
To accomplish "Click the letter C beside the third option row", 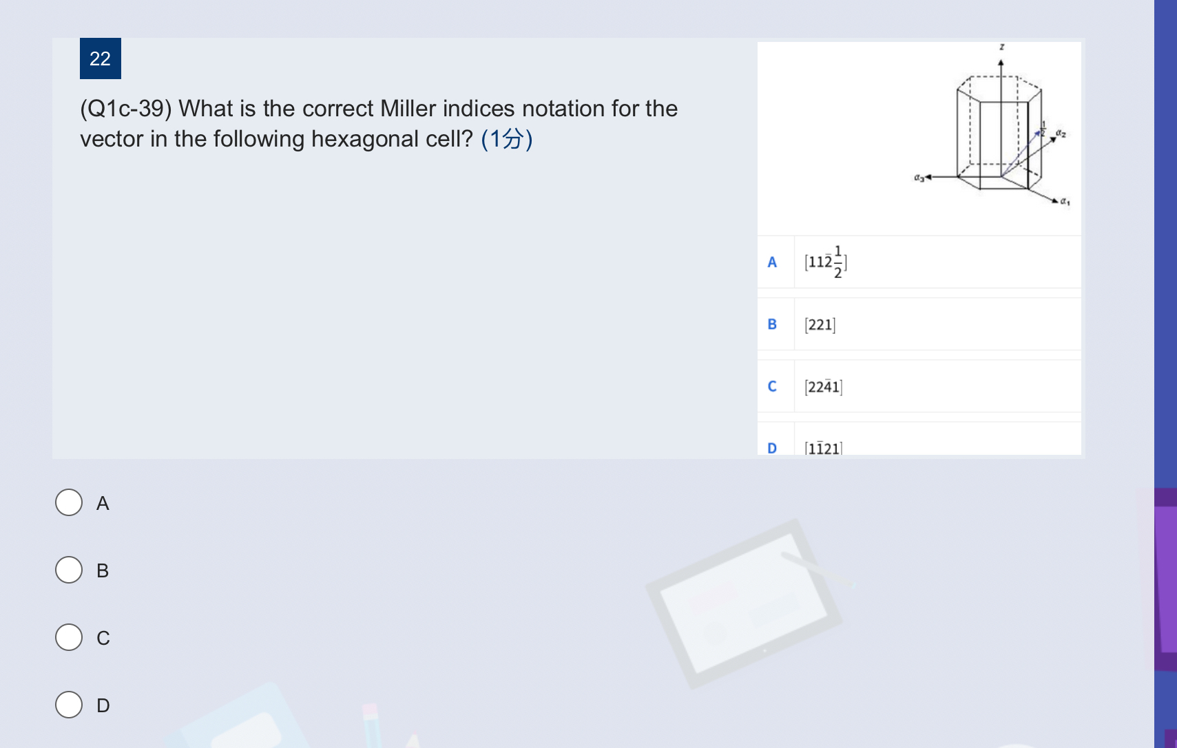I will (x=773, y=386).
